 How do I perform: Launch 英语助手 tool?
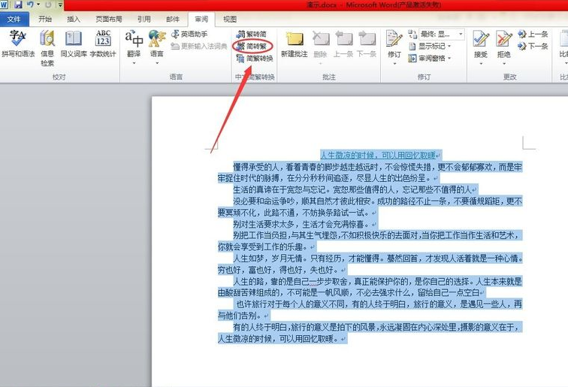coord(189,34)
